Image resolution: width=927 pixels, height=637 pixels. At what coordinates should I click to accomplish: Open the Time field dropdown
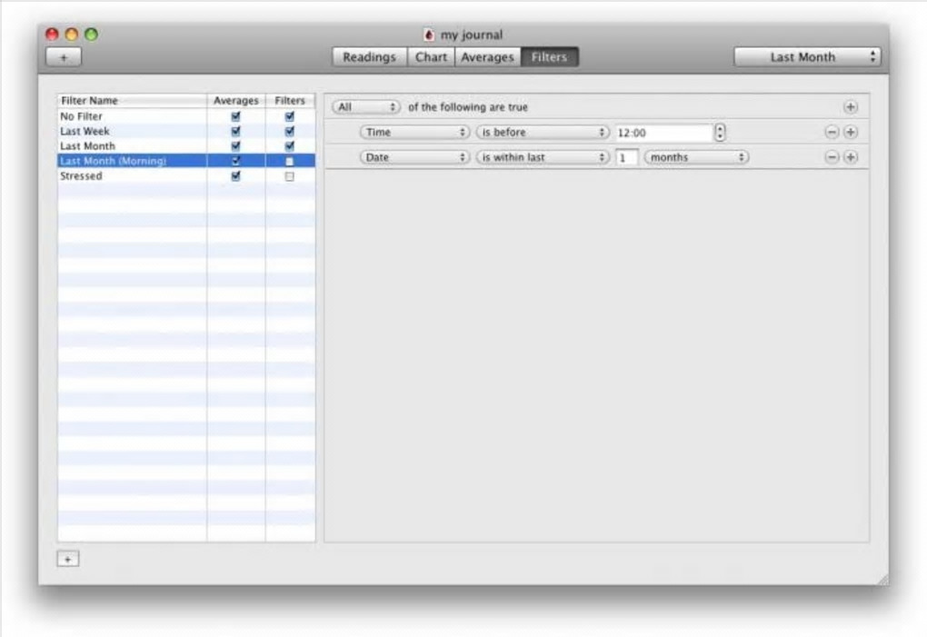pyautogui.click(x=414, y=133)
